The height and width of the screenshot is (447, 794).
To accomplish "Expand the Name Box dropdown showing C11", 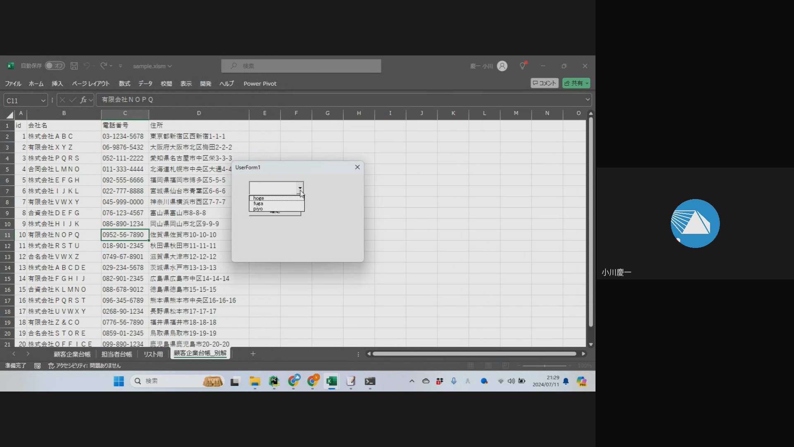I will 43,101.
